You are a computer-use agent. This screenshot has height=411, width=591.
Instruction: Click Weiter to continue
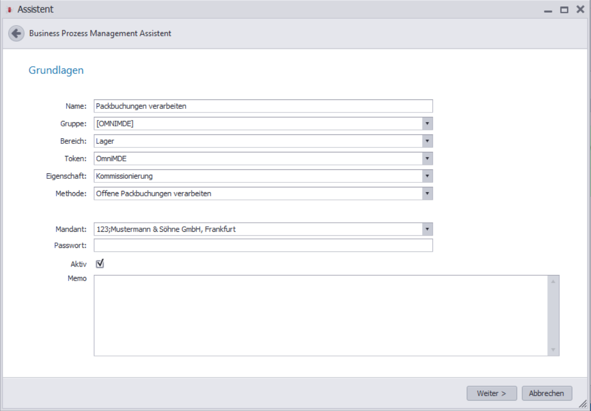click(491, 393)
